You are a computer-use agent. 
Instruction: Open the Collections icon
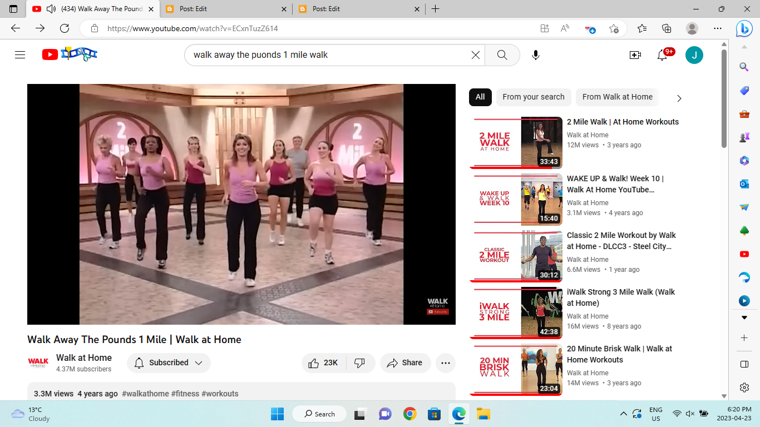(x=667, y=28)
